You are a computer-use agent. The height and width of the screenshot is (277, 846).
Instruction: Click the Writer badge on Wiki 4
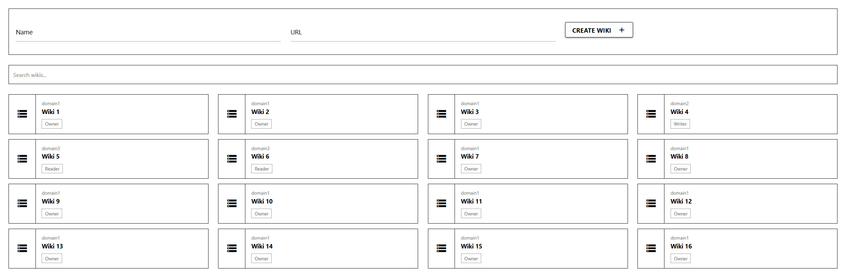tap(680, 124)
